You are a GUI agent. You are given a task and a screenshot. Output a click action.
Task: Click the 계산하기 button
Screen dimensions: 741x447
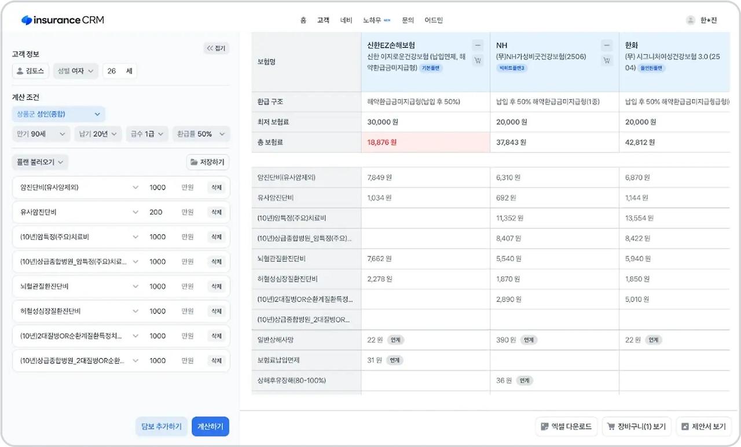click(211, 427)
